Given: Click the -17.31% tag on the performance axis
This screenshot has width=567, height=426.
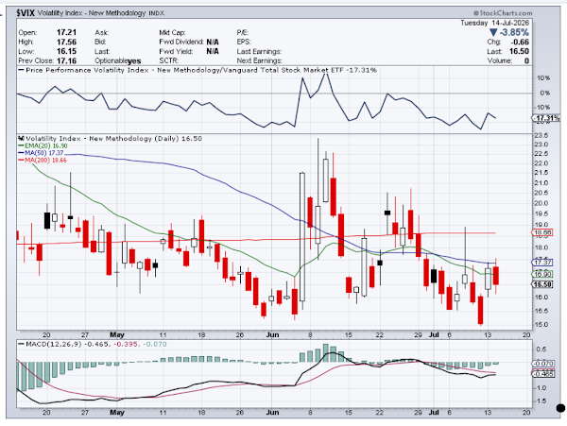Looking at the screenshot, I should point(546,118).
